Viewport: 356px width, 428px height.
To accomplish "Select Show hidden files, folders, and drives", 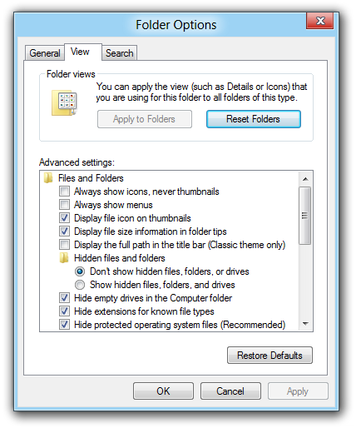I will click(80, 285).
